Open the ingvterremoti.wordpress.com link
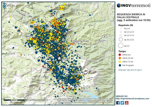 click(x=133, y=99)
